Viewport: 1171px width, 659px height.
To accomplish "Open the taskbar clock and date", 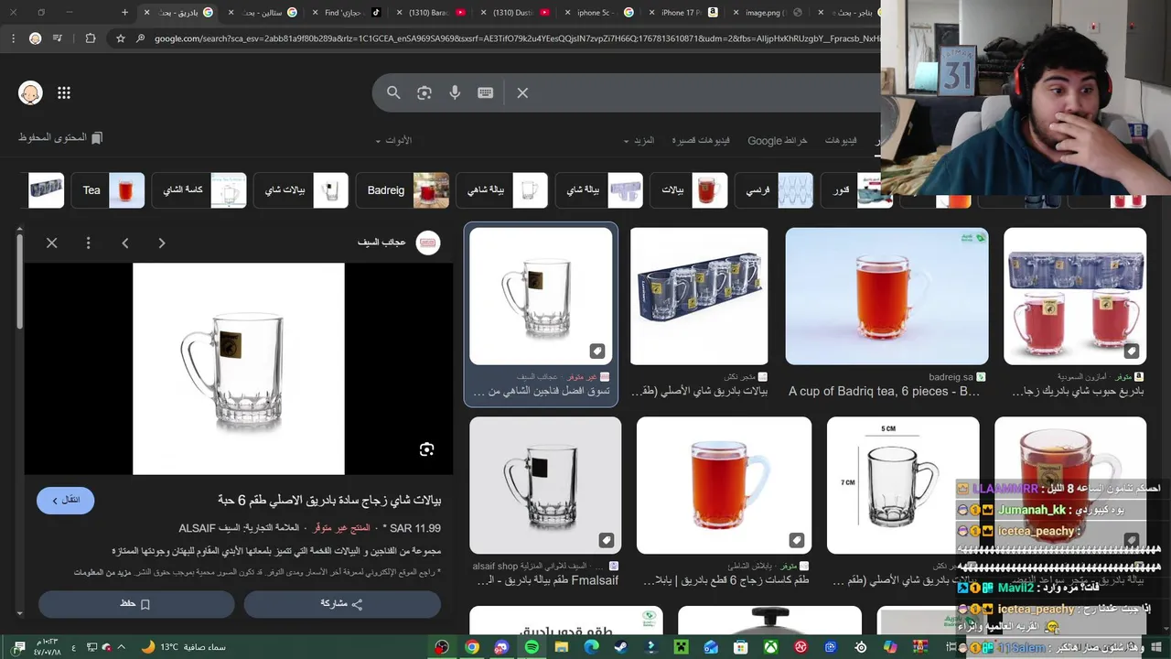I will 46,647.
